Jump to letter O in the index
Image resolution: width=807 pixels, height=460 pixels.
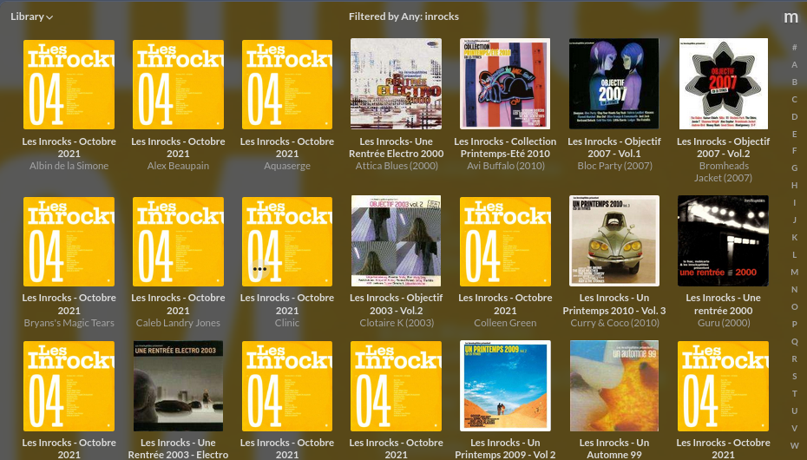[795, 306]
